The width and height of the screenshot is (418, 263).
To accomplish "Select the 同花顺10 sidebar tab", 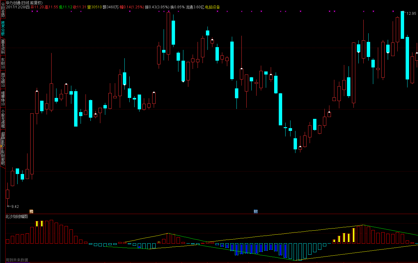I will pos(3,80).
